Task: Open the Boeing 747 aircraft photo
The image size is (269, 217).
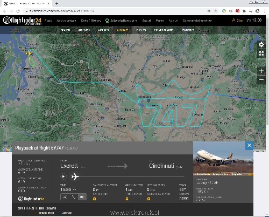Action: [223, 159]
